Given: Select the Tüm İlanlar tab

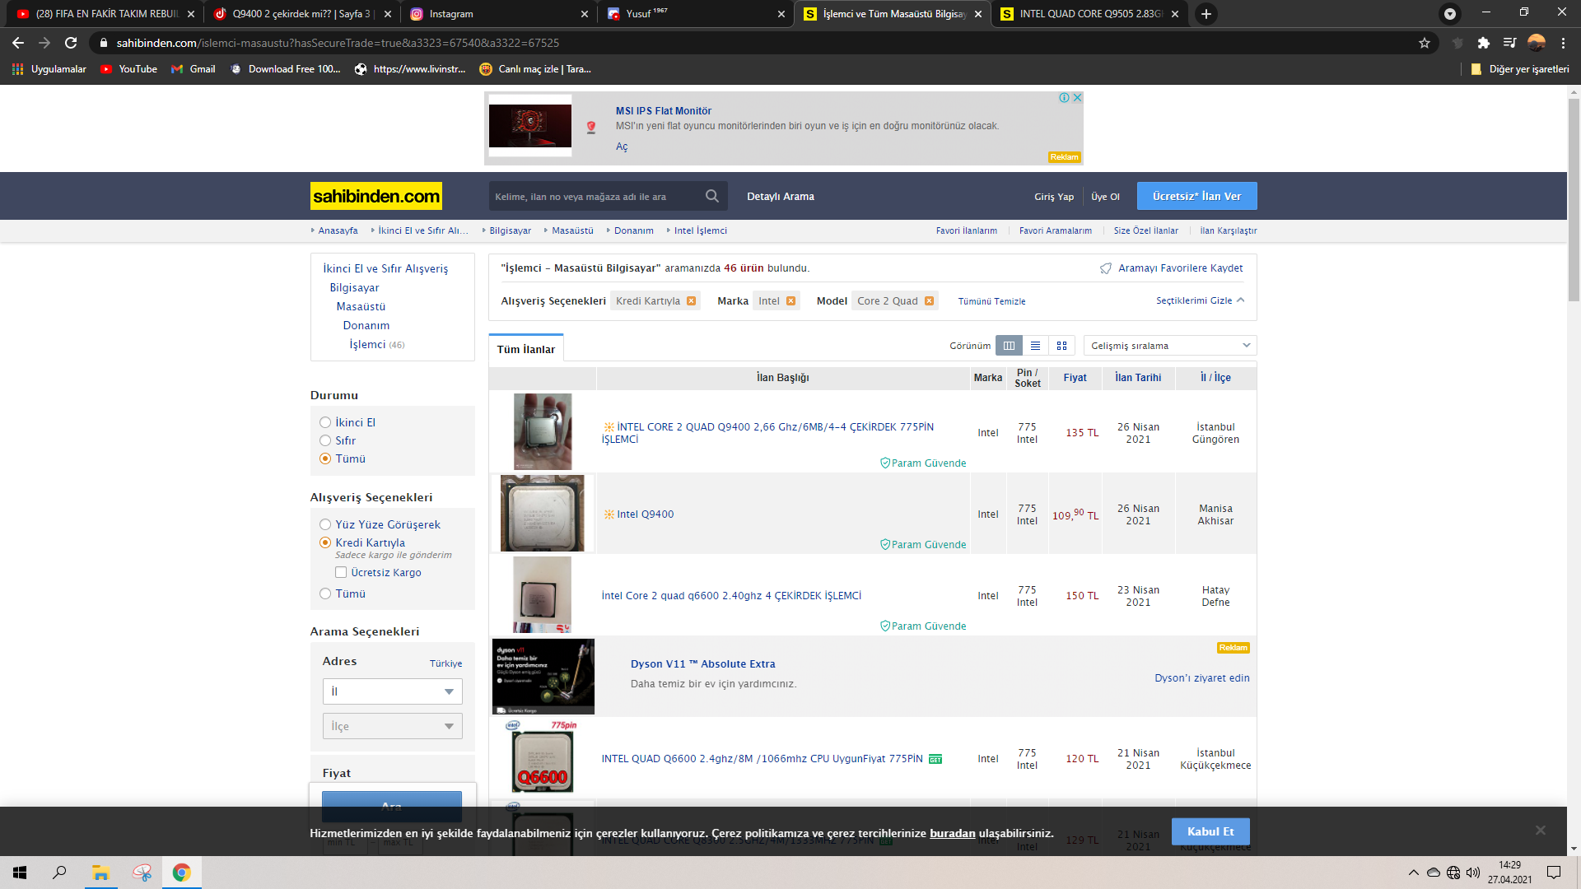Looking at the screenshot, I should tap(525, 349).
